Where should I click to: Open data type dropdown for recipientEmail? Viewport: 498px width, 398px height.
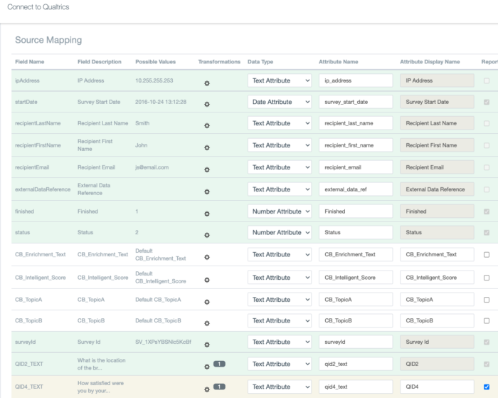pyautogui.click(x=280, y=167)
